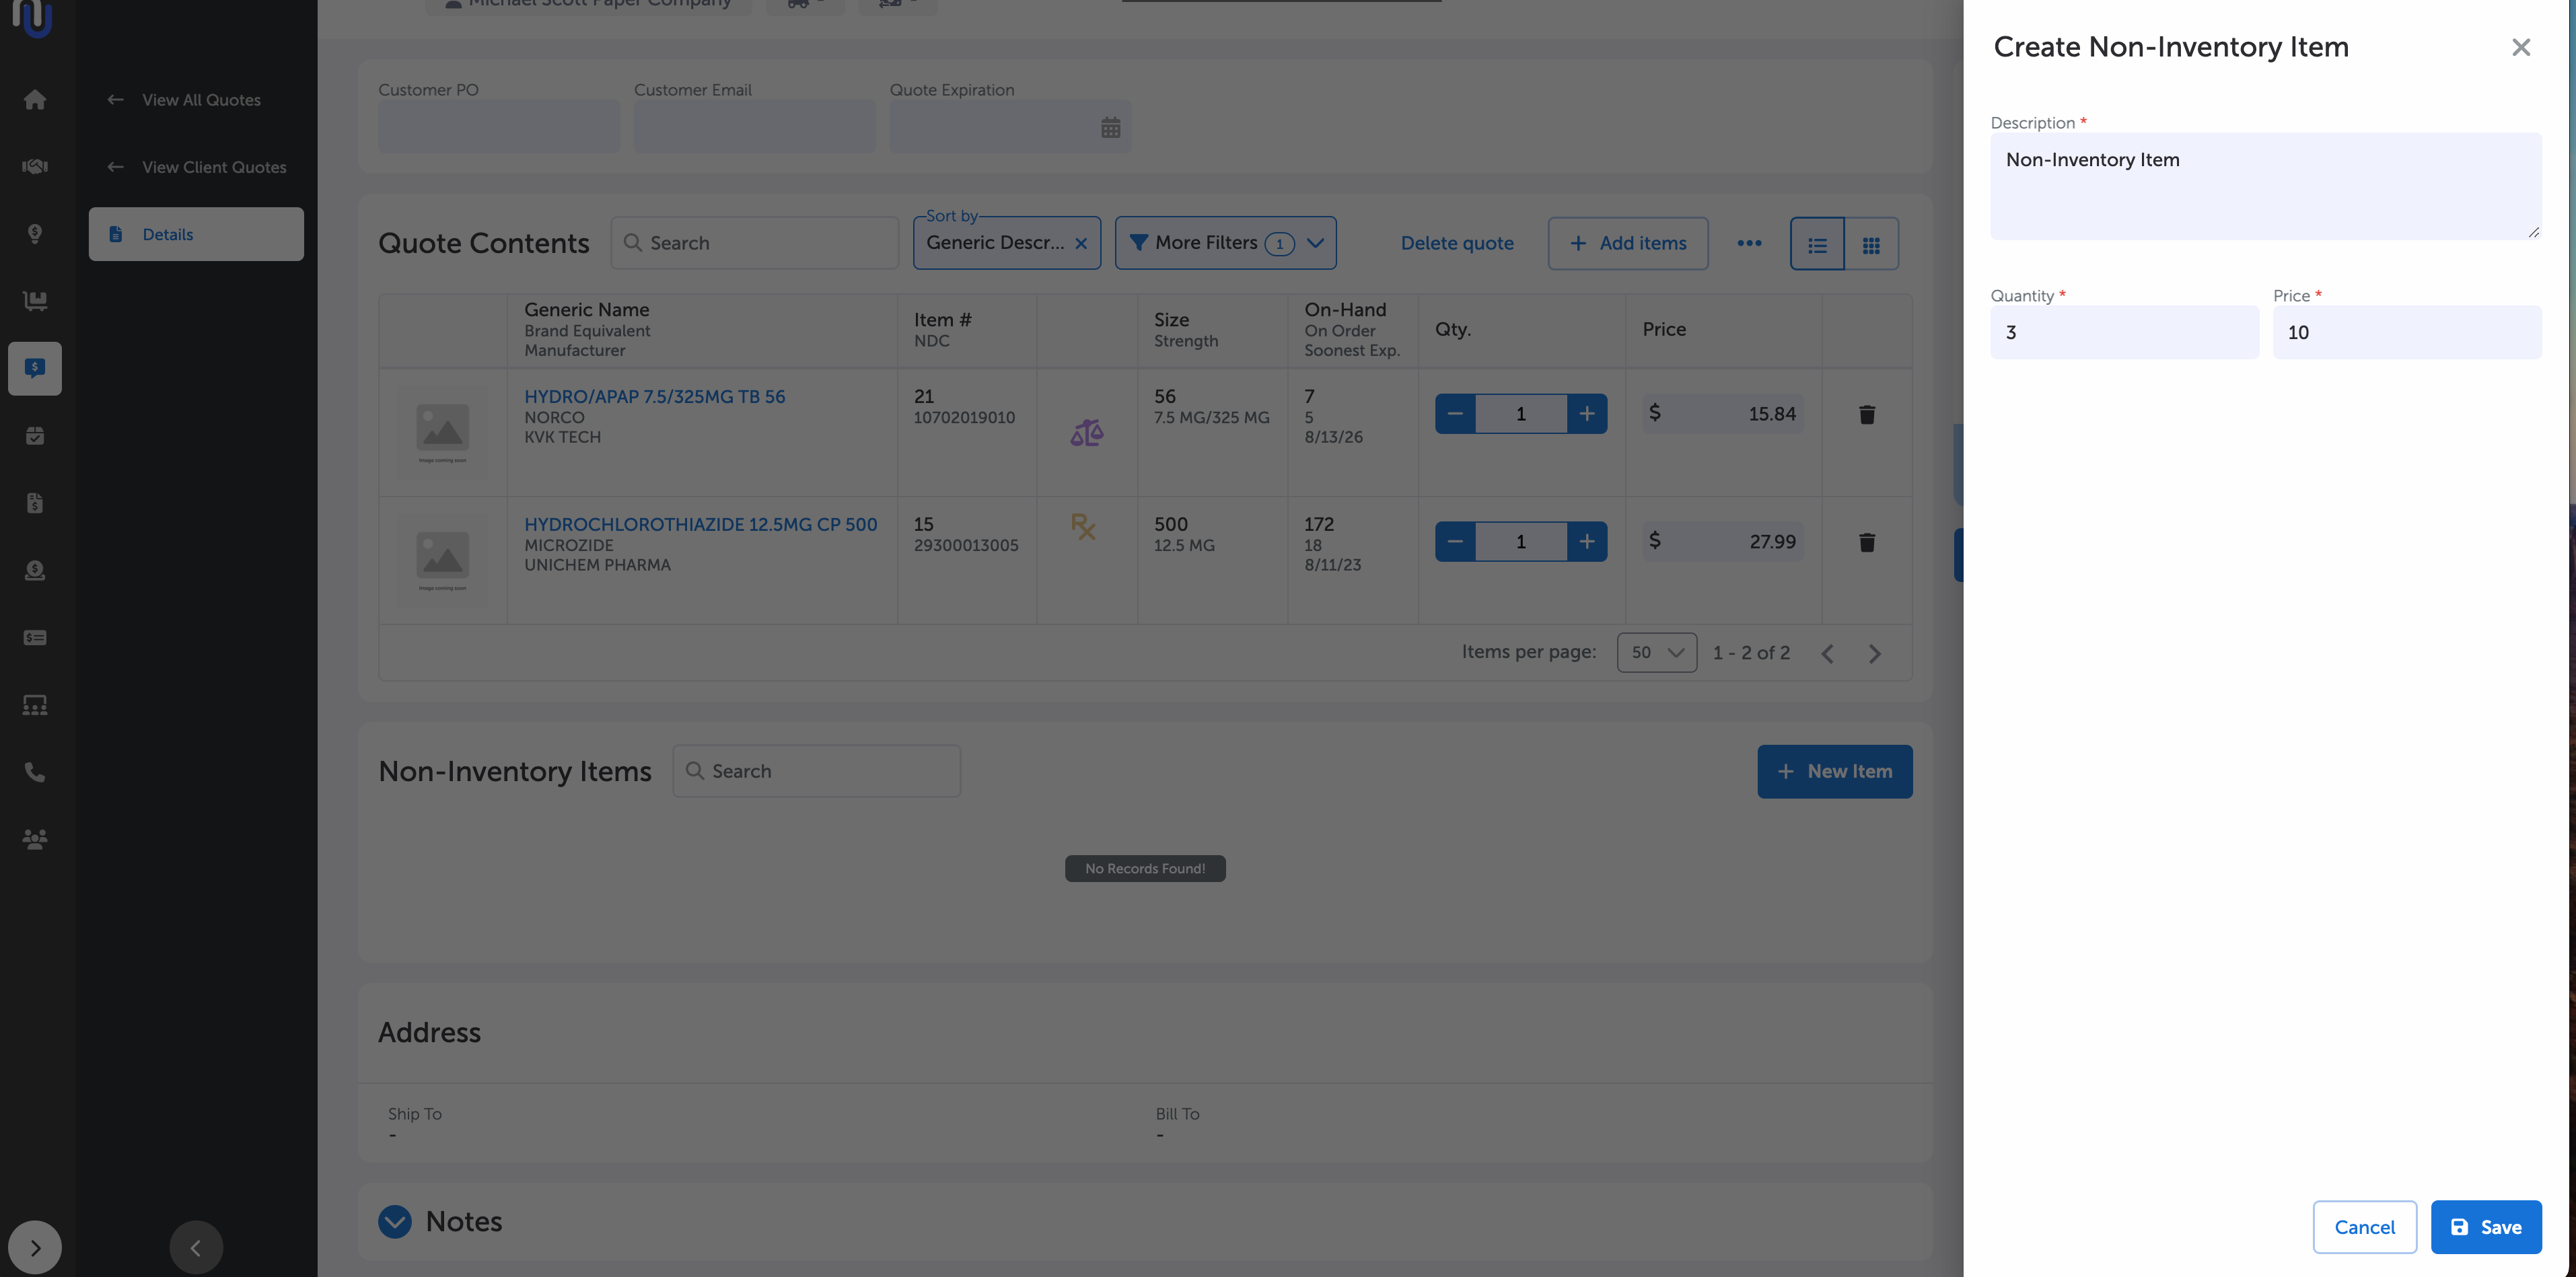Close the Create Non-Inventory Item panel
This screenshot has width=2576, height=1277.
[2521, 47]
